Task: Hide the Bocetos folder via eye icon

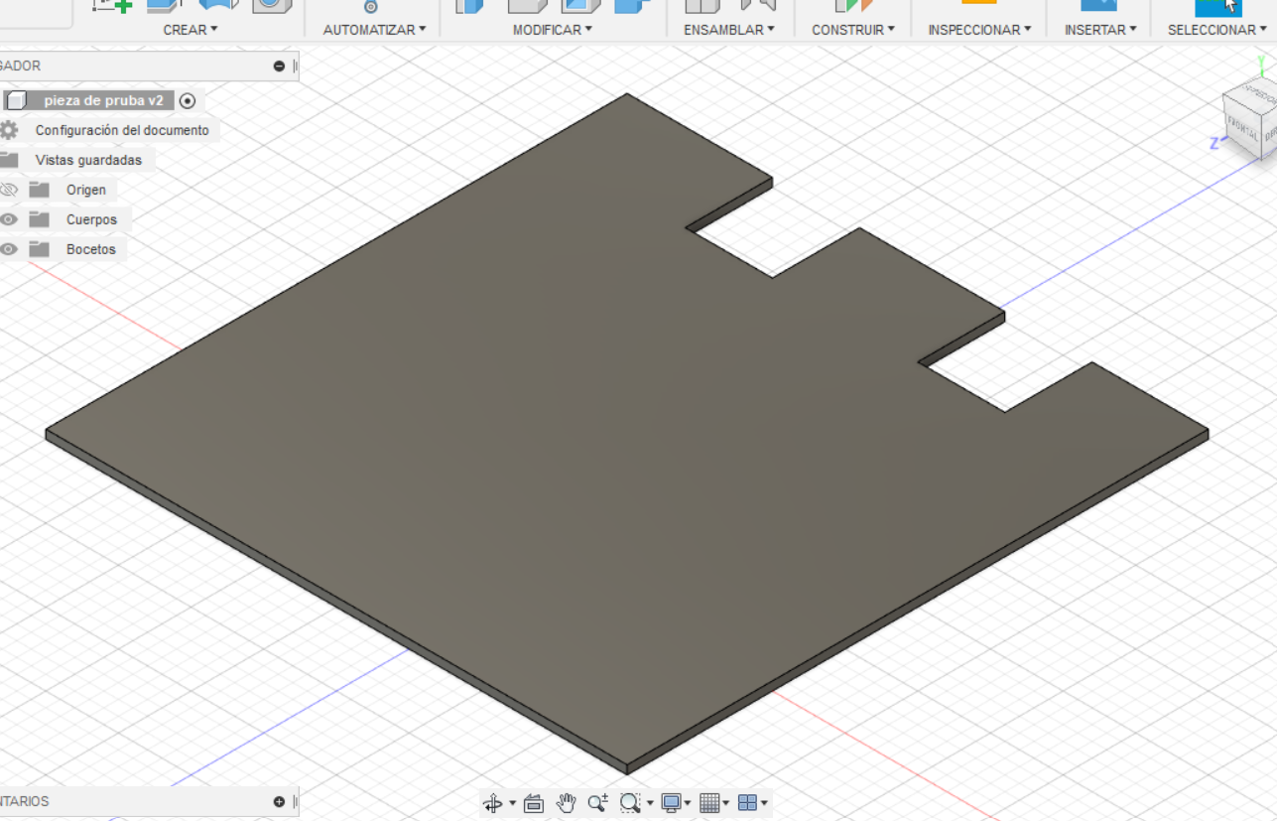Action: coord(9,249)
